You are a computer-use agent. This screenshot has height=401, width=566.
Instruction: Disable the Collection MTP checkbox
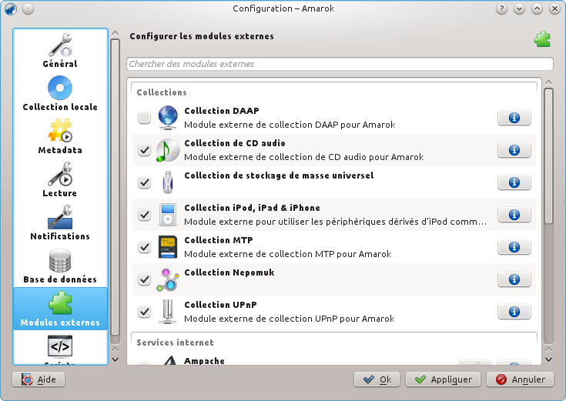pos(145,247)
